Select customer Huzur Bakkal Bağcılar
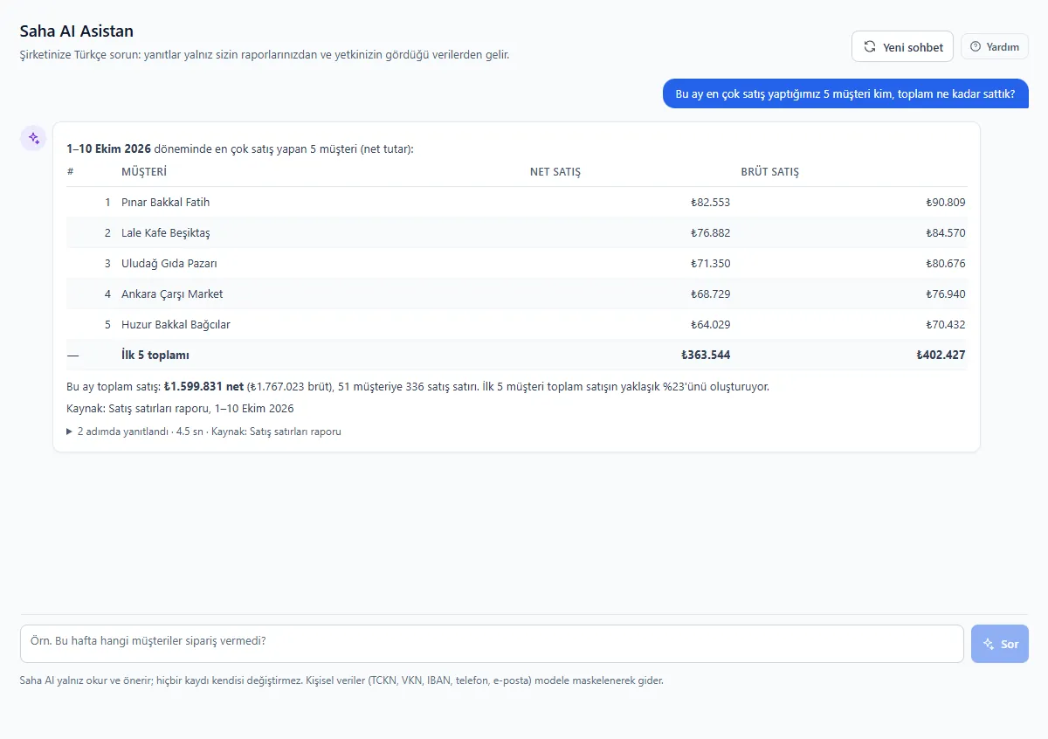1048x739 pixels. point(176,325)
